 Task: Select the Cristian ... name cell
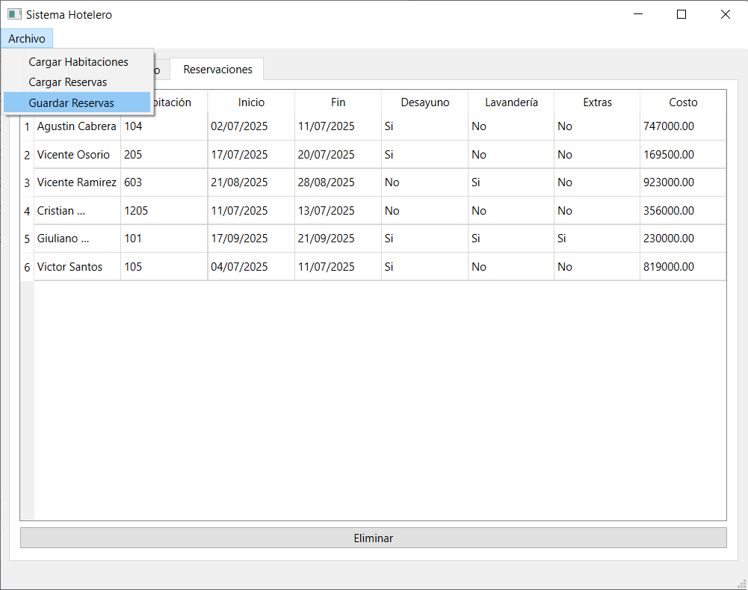point(77,211)
